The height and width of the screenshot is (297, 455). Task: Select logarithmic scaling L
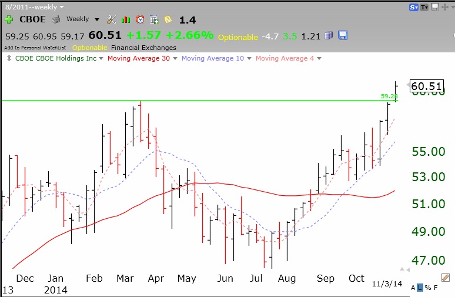click(420, 288)
